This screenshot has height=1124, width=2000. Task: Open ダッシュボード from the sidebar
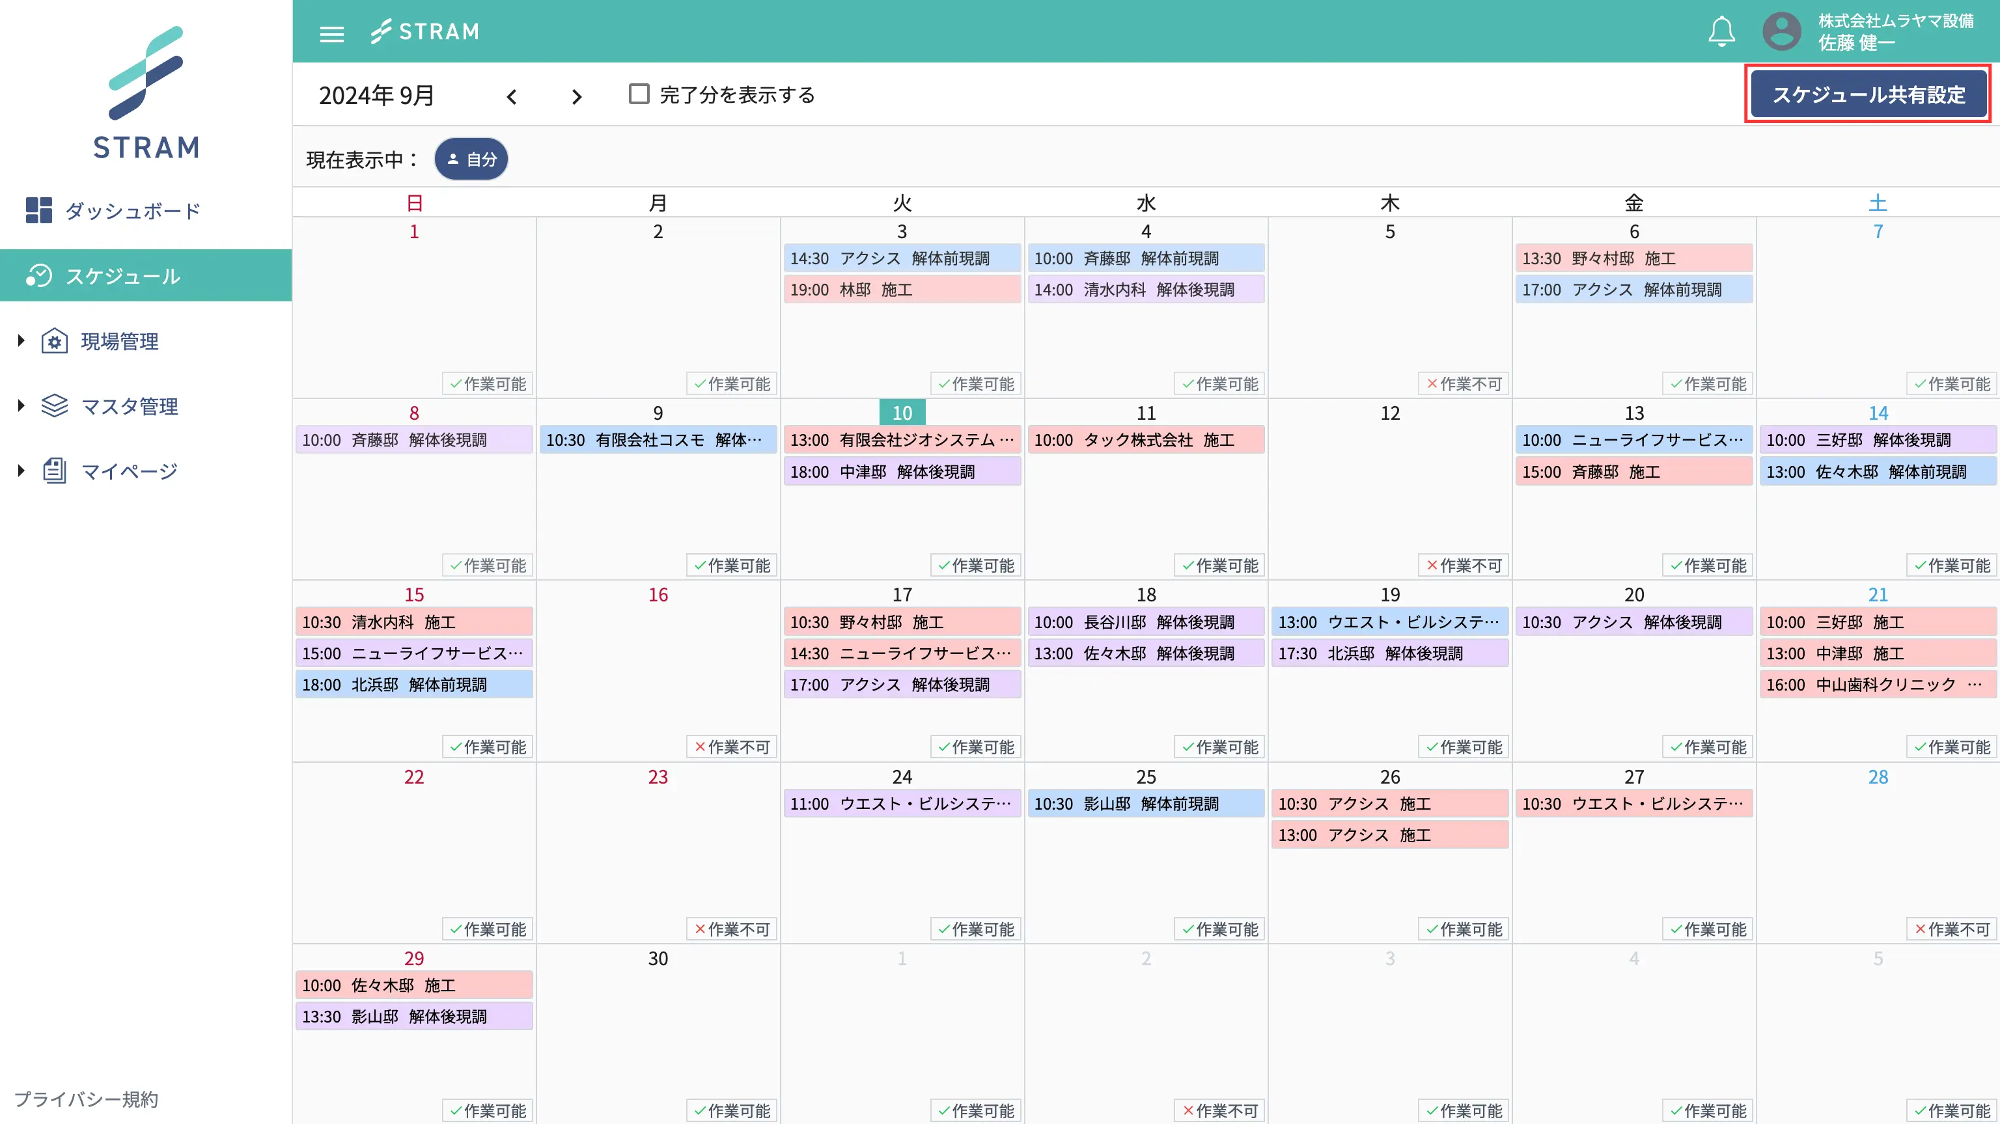click(132, 211)
